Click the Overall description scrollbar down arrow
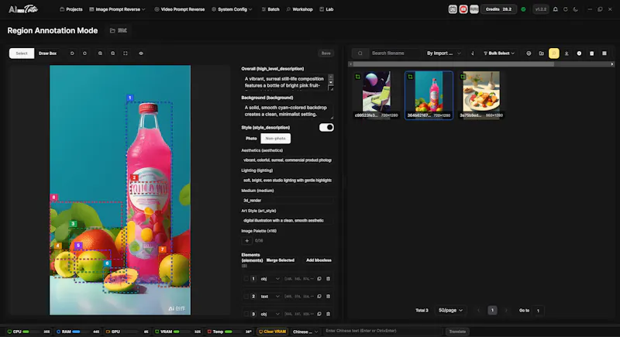Image resolution: width=620 pixels, height=337 pixels. [x=331, y=81]
